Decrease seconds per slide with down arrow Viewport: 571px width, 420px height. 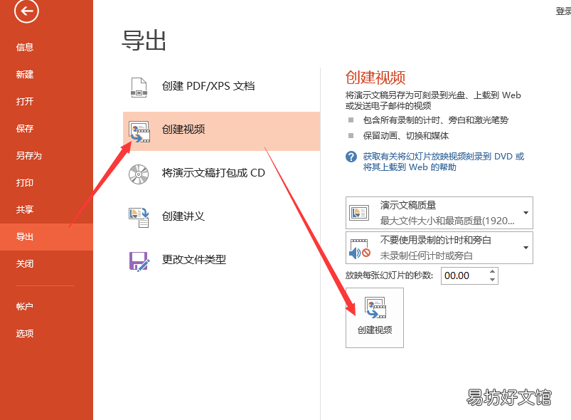[492, 280]
